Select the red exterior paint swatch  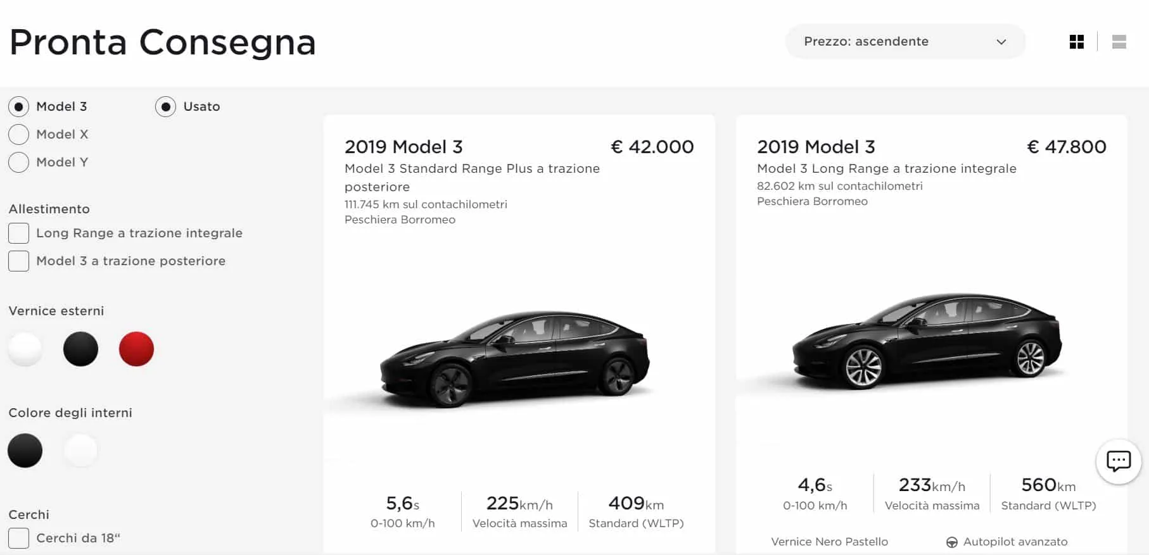[x=136, y=348]
